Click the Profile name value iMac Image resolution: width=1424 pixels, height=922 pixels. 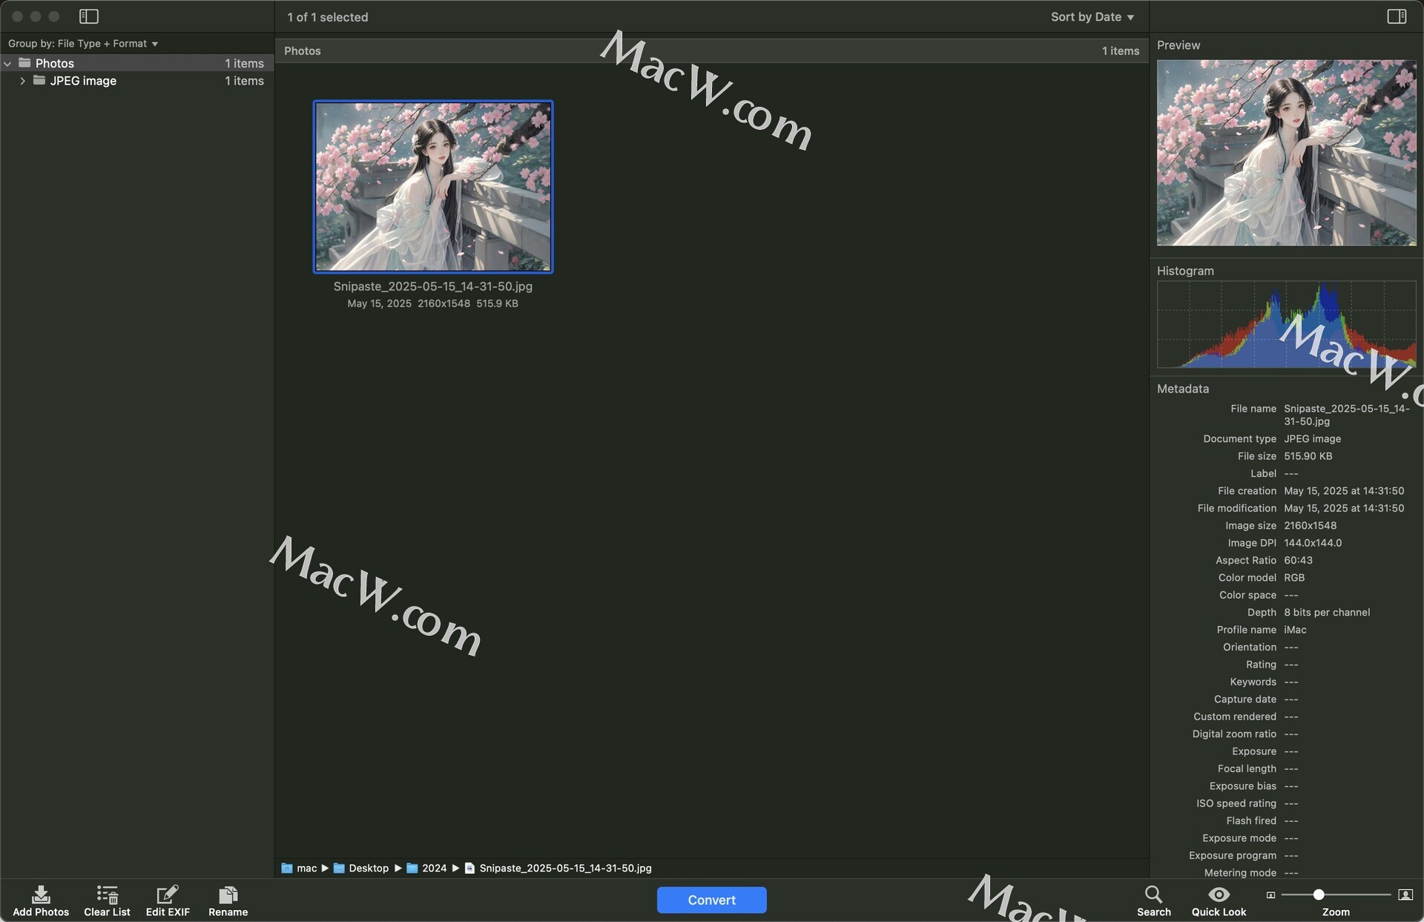1295,630
